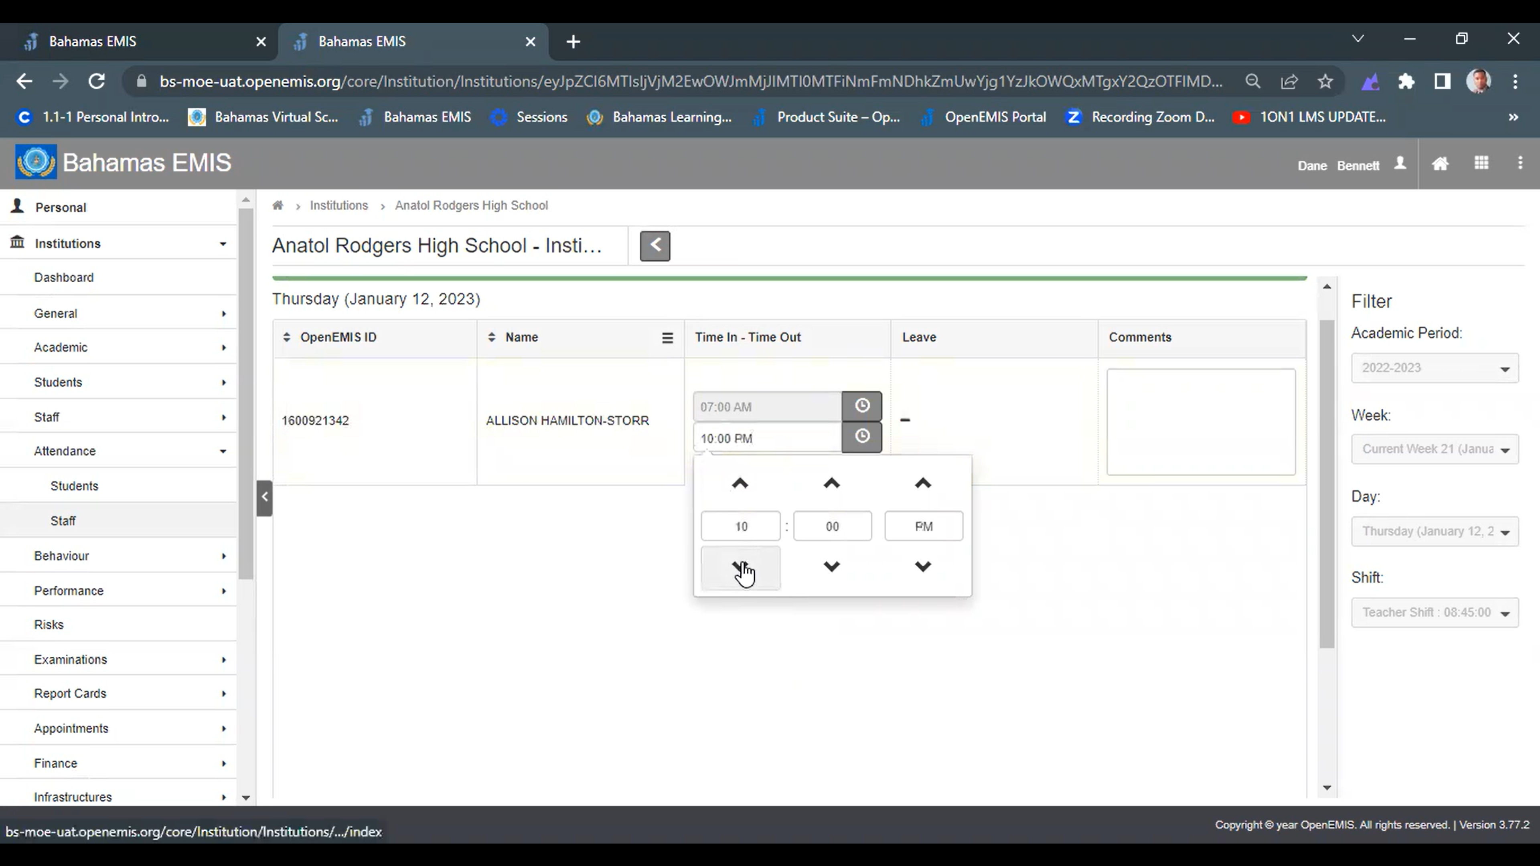This screenshot has width=1540, height=866.
Task: Collapse the left sidebar panel
Action: pos(264,497)
